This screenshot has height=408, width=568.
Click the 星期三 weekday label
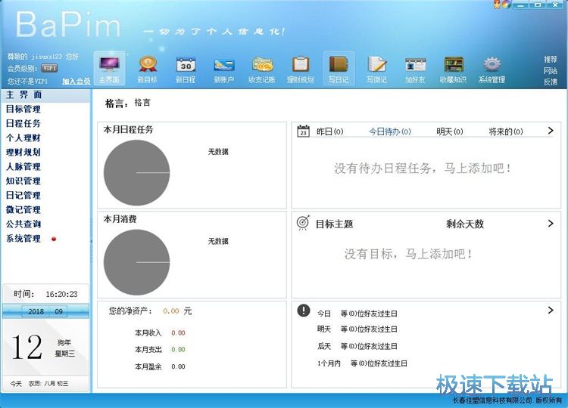(65, 354)
